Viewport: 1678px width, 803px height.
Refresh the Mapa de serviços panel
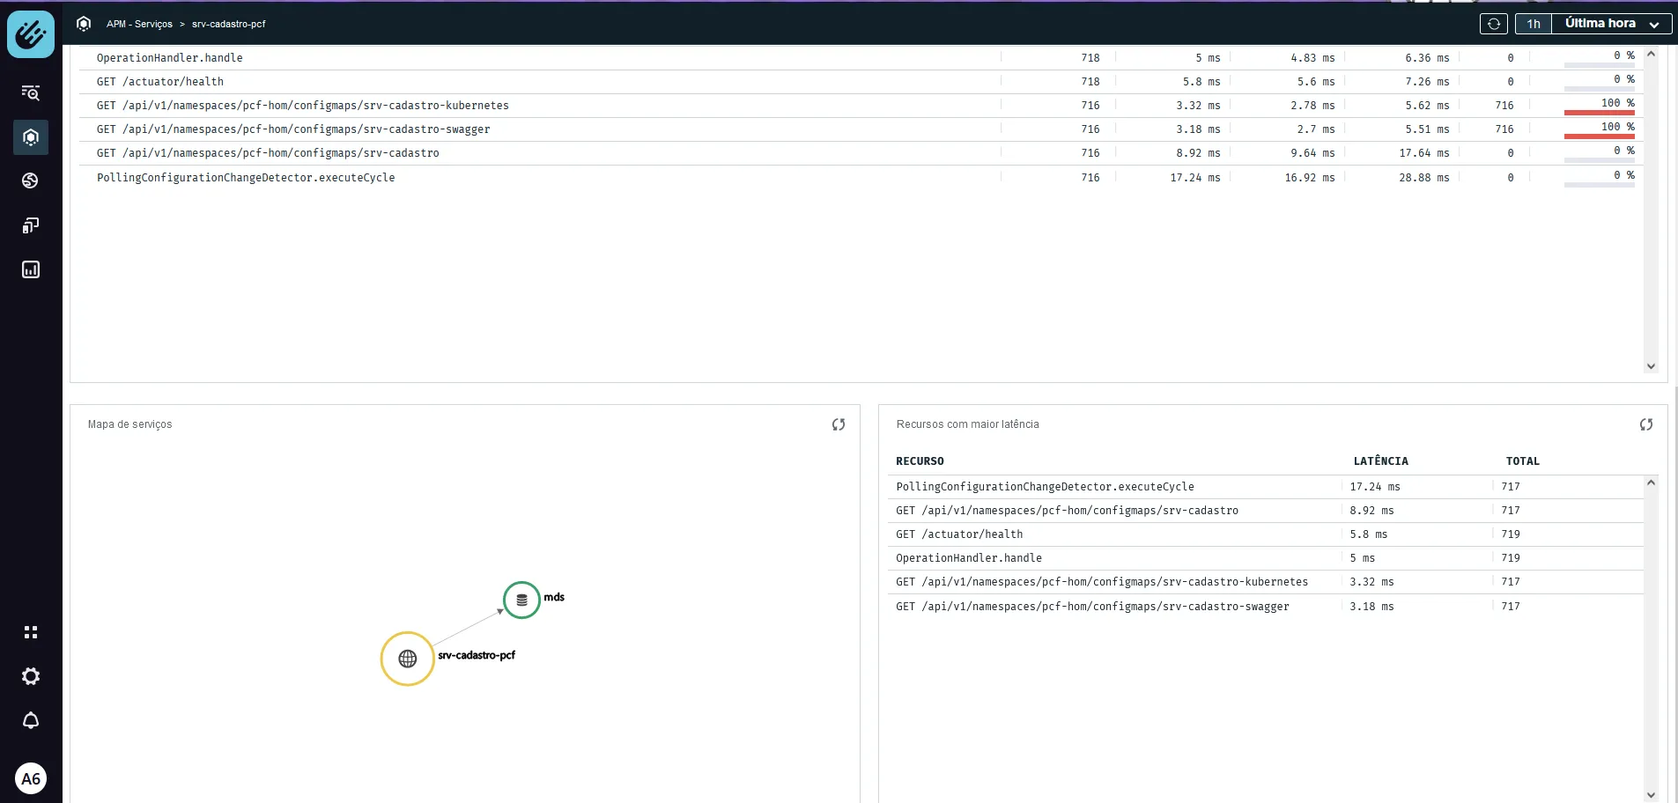pos(839,424)
